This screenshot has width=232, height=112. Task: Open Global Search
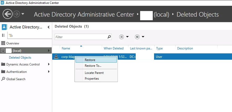[x=16, y=79]
